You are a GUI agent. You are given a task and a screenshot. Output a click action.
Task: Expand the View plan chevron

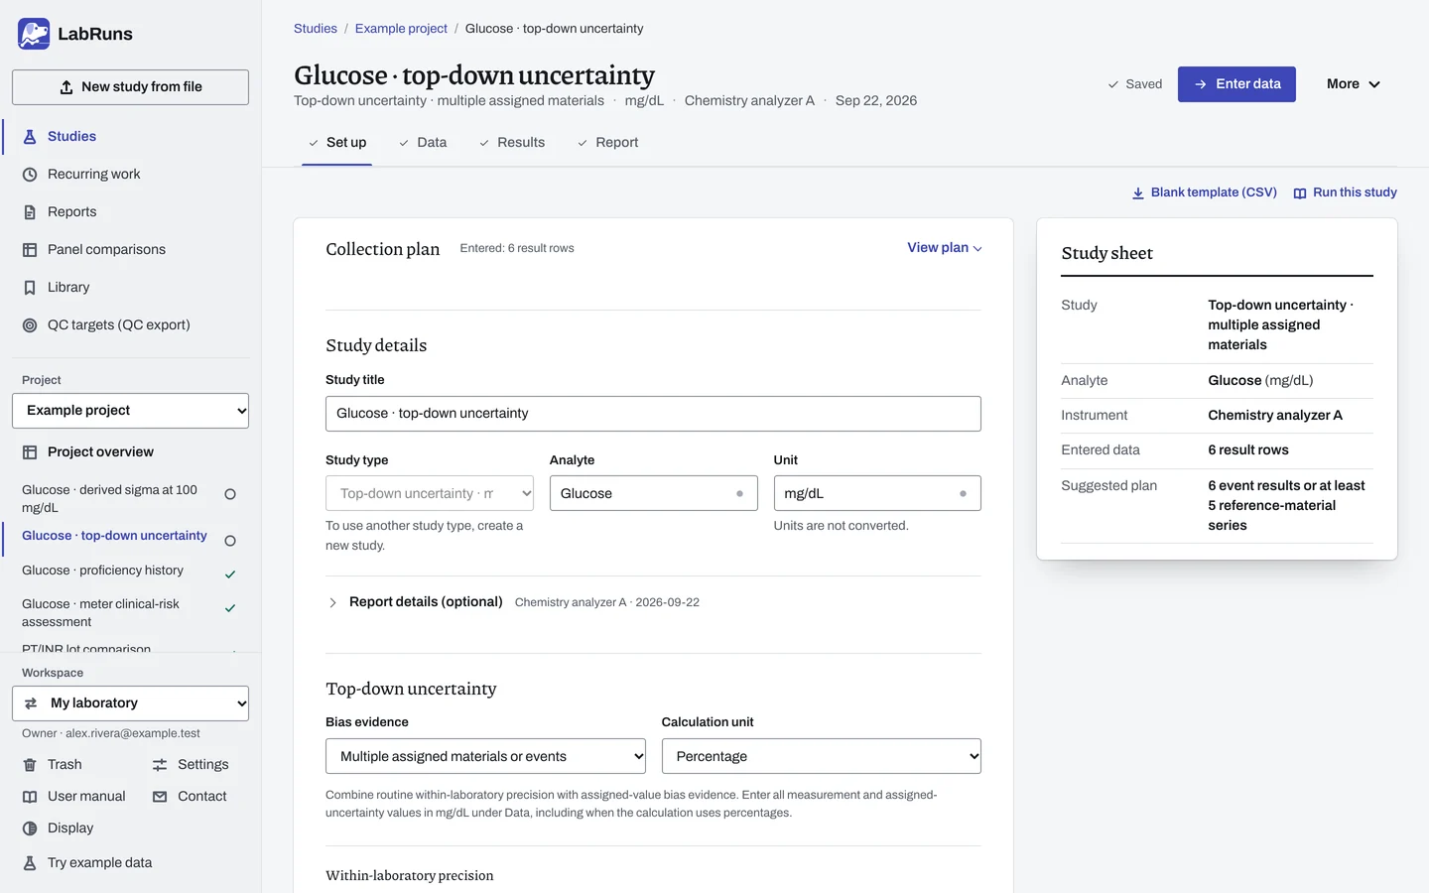pos(977,249)
